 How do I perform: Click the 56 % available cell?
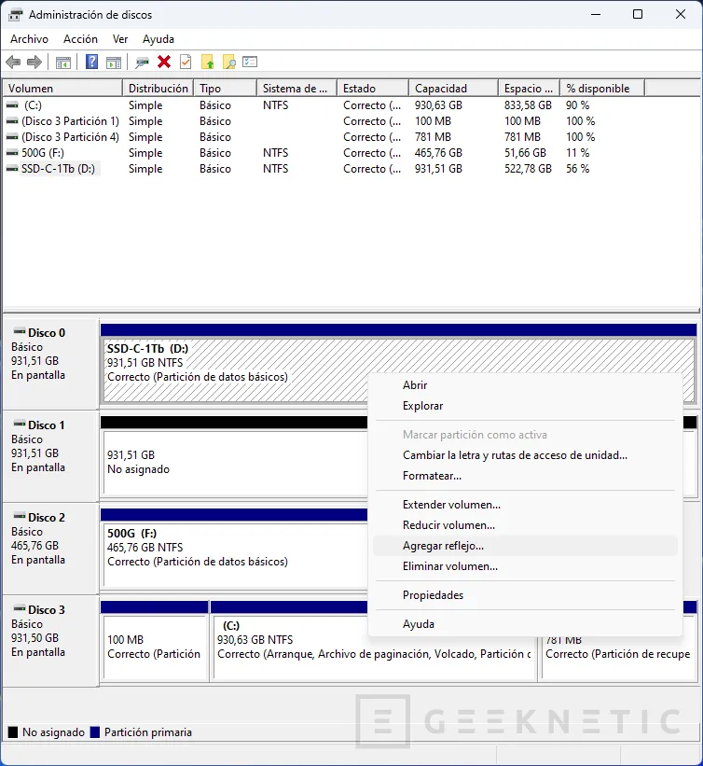(x=577, y=169)
